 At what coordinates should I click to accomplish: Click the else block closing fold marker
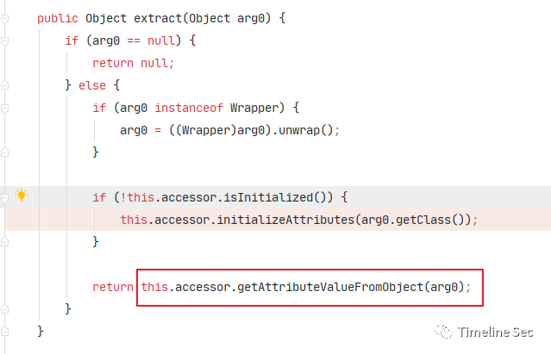4,308
